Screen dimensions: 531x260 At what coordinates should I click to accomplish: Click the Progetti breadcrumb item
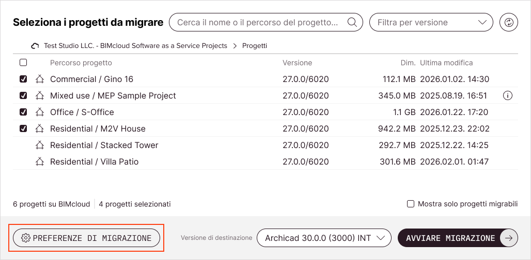pos(255,45)
